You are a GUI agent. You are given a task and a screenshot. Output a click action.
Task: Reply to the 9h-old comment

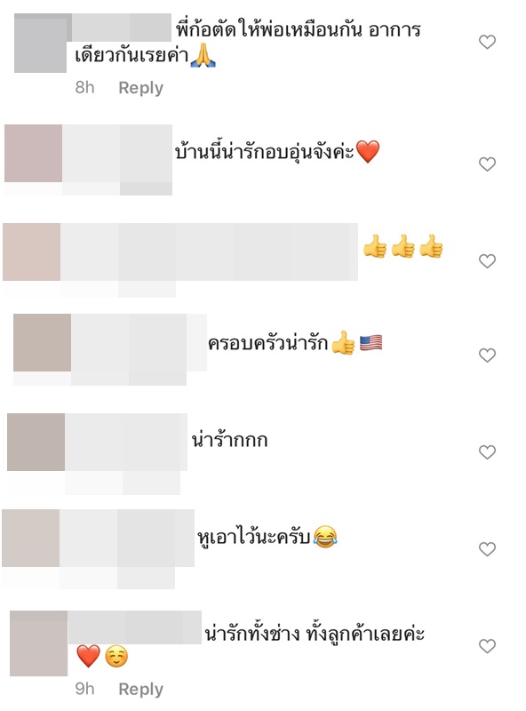(140, 690)
